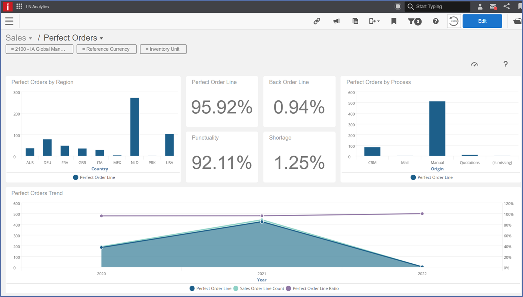The width and height of the screenshot is (523, 297).
Task: Open the app launcher grid icon
Action: 19,6
